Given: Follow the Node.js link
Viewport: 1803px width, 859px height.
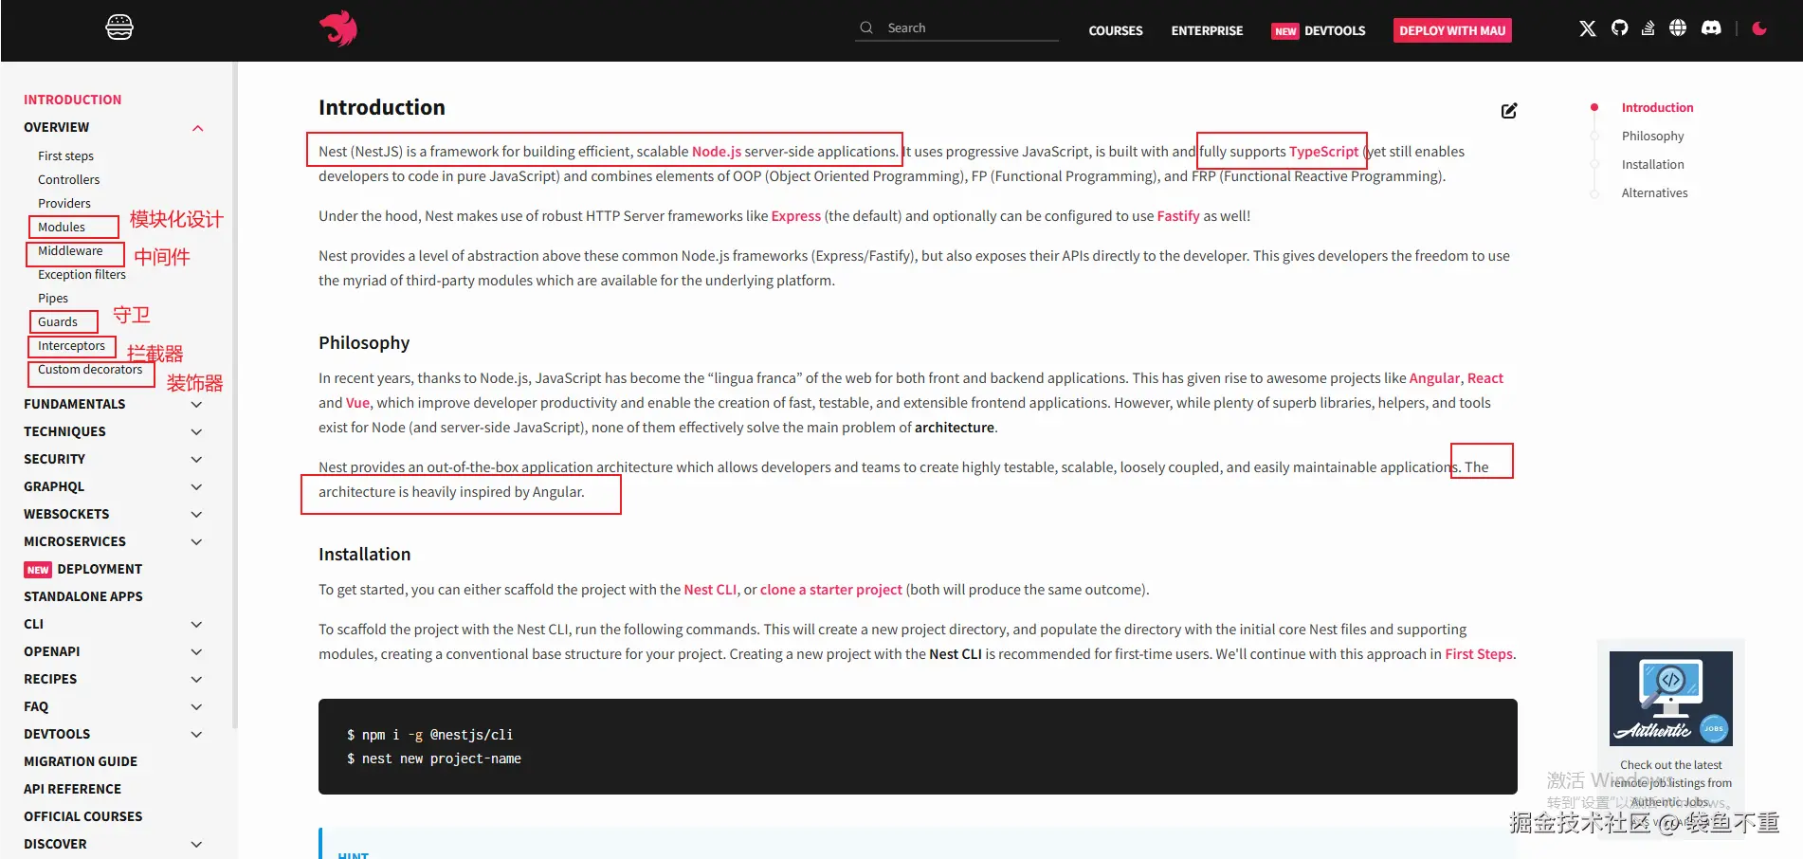Looking at the screenshot, I should (x=717, y=152).
